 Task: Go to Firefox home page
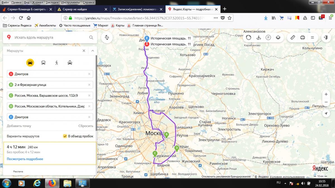pos(29,18)
